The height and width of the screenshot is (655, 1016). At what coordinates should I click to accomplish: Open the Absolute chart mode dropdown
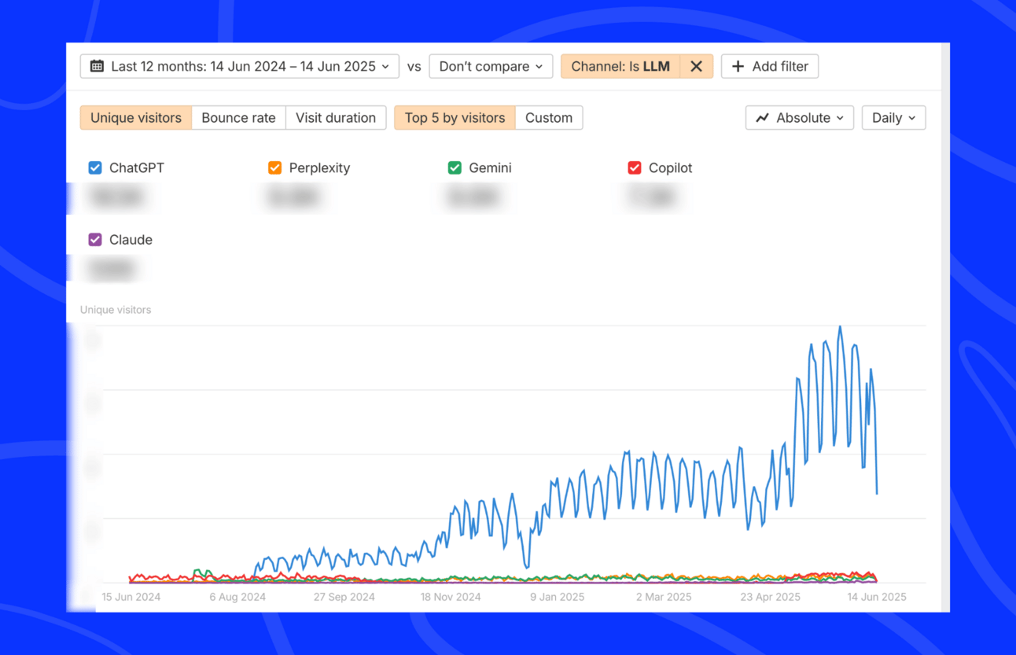pos(800,118)
